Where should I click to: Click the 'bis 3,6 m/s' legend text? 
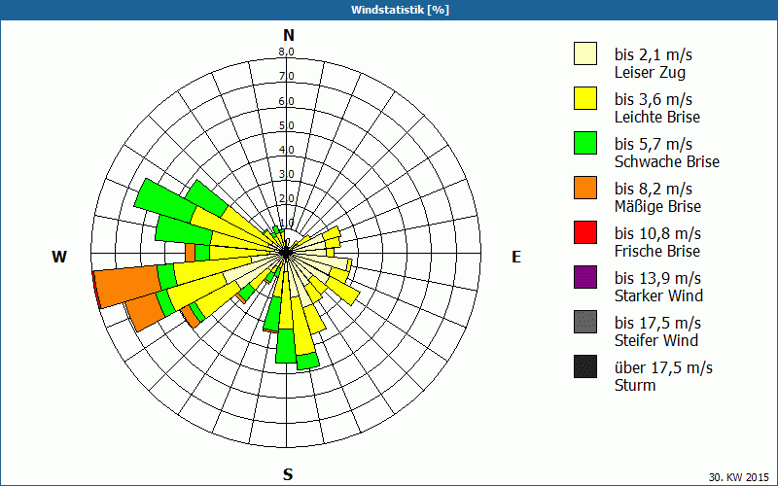point(654,99)
